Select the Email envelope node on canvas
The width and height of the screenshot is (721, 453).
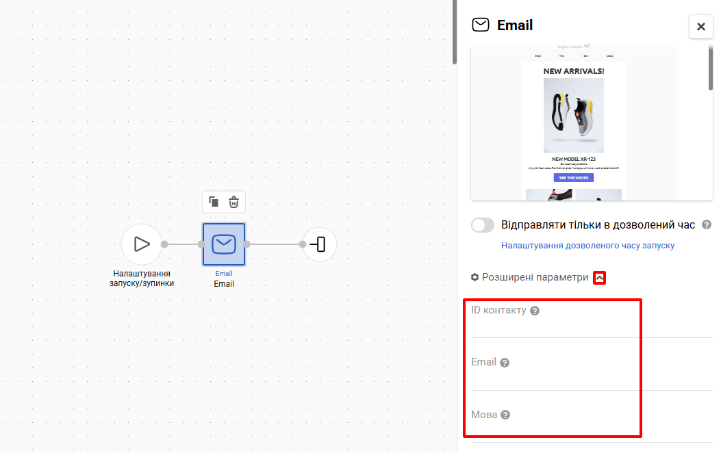[224, 244]
